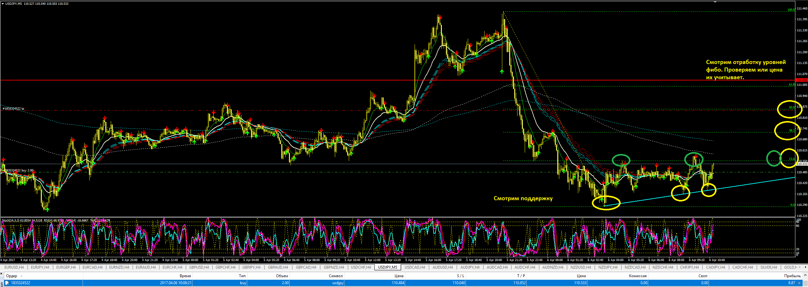Open the GBPCAD,H4 chart tab
Viewport: 808px width, 287px height.
tap(306, 267)
